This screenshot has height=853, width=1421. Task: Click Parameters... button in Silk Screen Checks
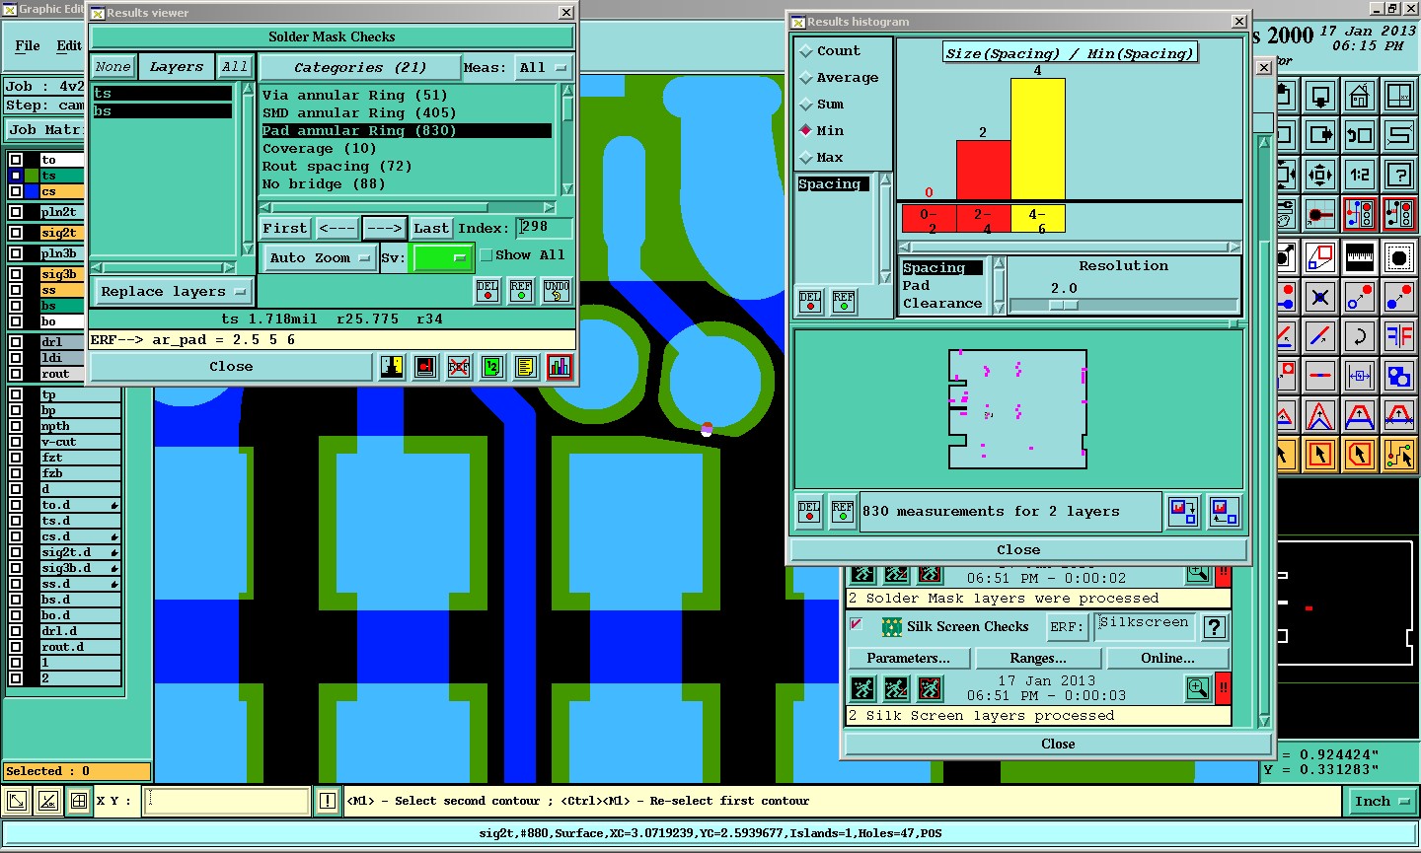[909, 659]
